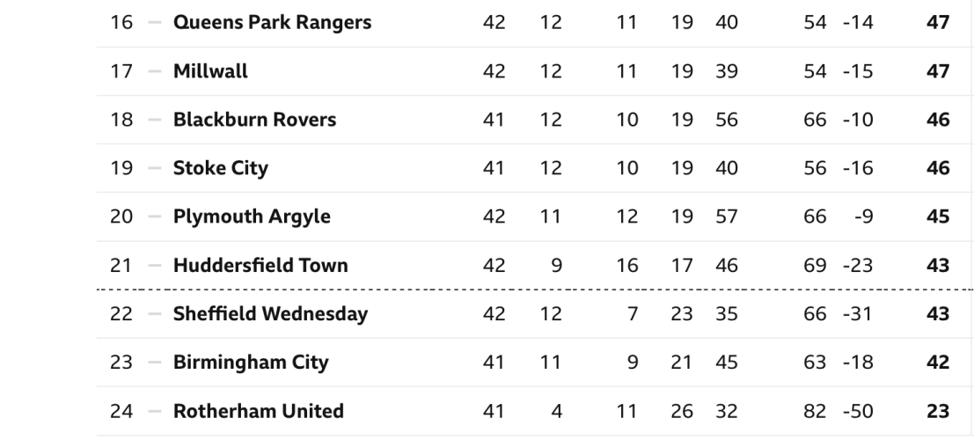This screenshot has width=974, height=440.
Task: Click the movement indicator dash beside Rotherham United
Action: 154,410
